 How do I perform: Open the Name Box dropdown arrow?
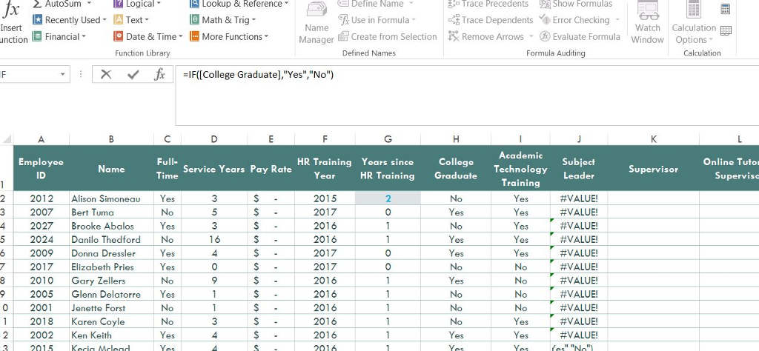click(x=62, y=75)
